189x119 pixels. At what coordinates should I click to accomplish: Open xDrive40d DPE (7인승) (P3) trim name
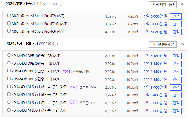36,79
